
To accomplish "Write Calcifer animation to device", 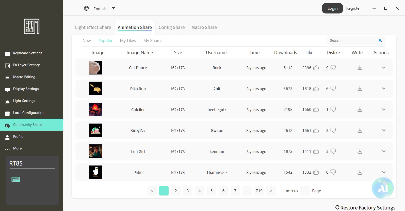I will pyautogui.click(x=360, y=110).
